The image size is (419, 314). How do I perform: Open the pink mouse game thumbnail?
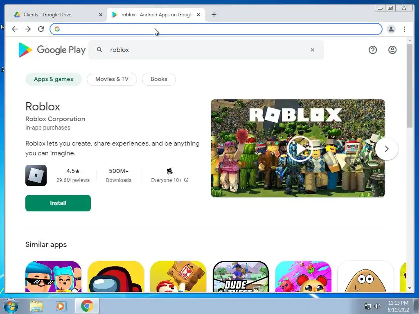303,276
